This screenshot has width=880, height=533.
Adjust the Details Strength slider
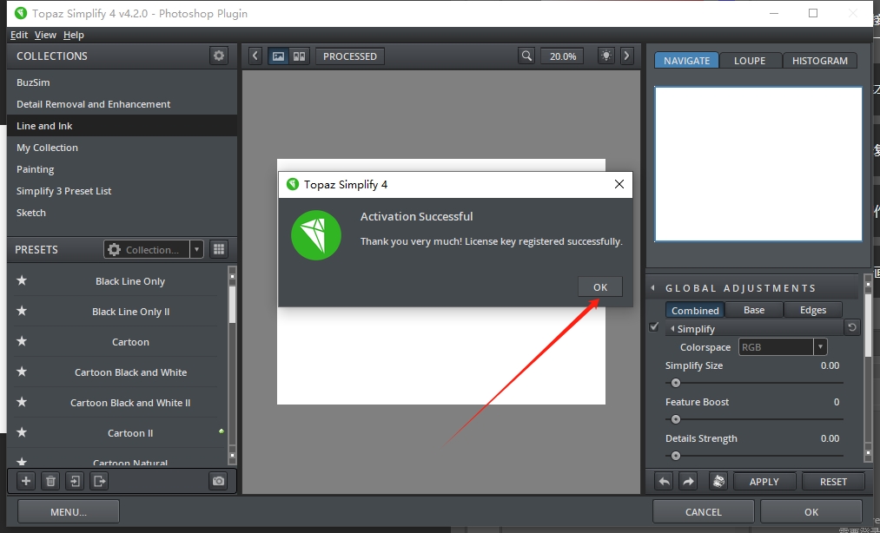[754, 456]
